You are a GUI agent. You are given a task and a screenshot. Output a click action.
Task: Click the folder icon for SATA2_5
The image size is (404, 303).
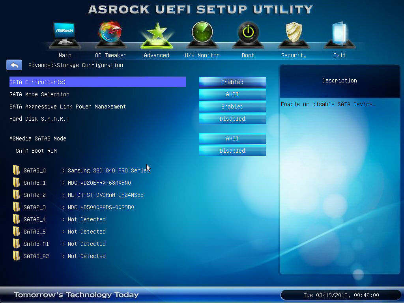click(x=16, y=231)
